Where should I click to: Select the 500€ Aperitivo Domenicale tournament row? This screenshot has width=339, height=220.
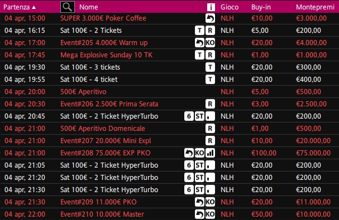170,129
